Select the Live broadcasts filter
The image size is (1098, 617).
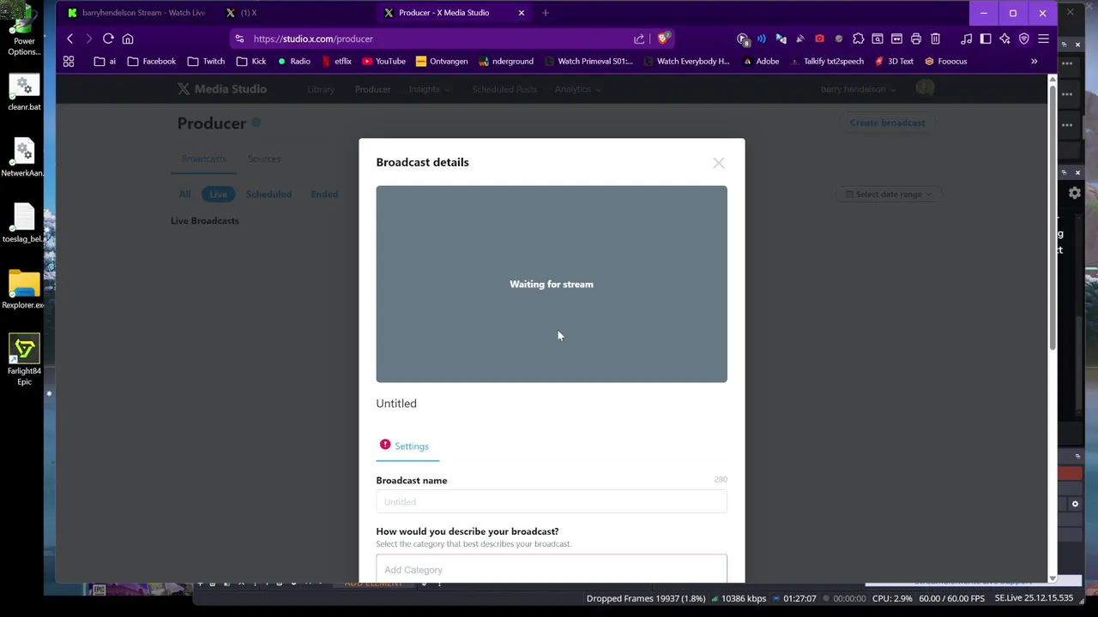218,195
